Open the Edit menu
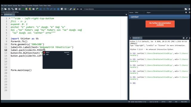The image size is (191, 107). (5, 6)
